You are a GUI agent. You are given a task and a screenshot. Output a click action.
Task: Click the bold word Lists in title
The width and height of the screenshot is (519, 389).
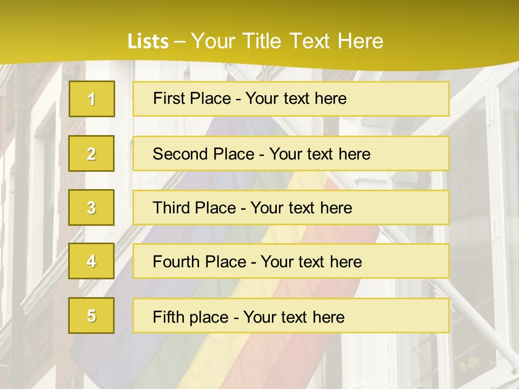click(x=148, y=42)
